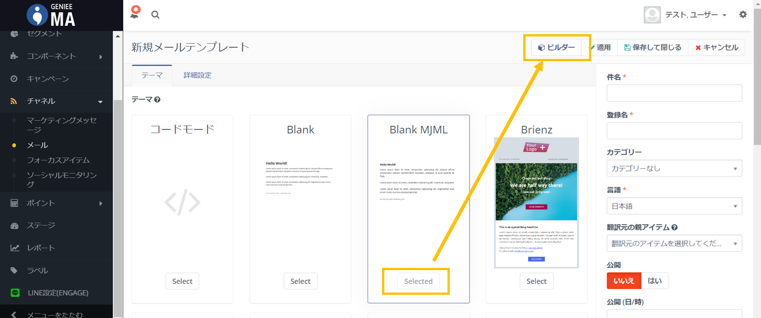Set 公開 to いいえ
Screen dimensions: 761x318
tap(624, 281)
